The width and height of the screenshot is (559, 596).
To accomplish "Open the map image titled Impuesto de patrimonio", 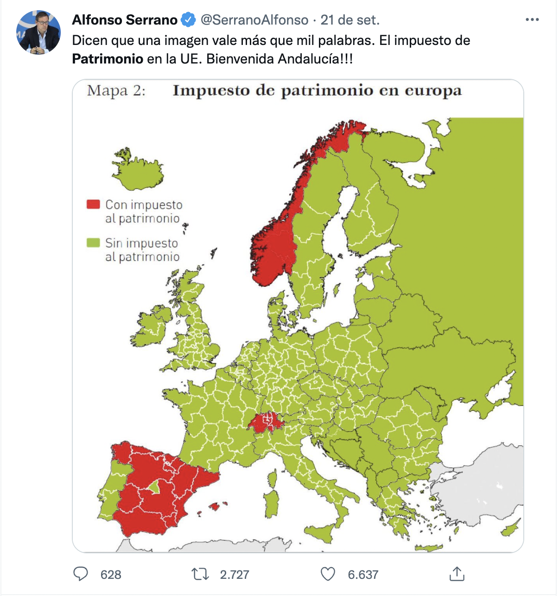I will coord(298,316).
